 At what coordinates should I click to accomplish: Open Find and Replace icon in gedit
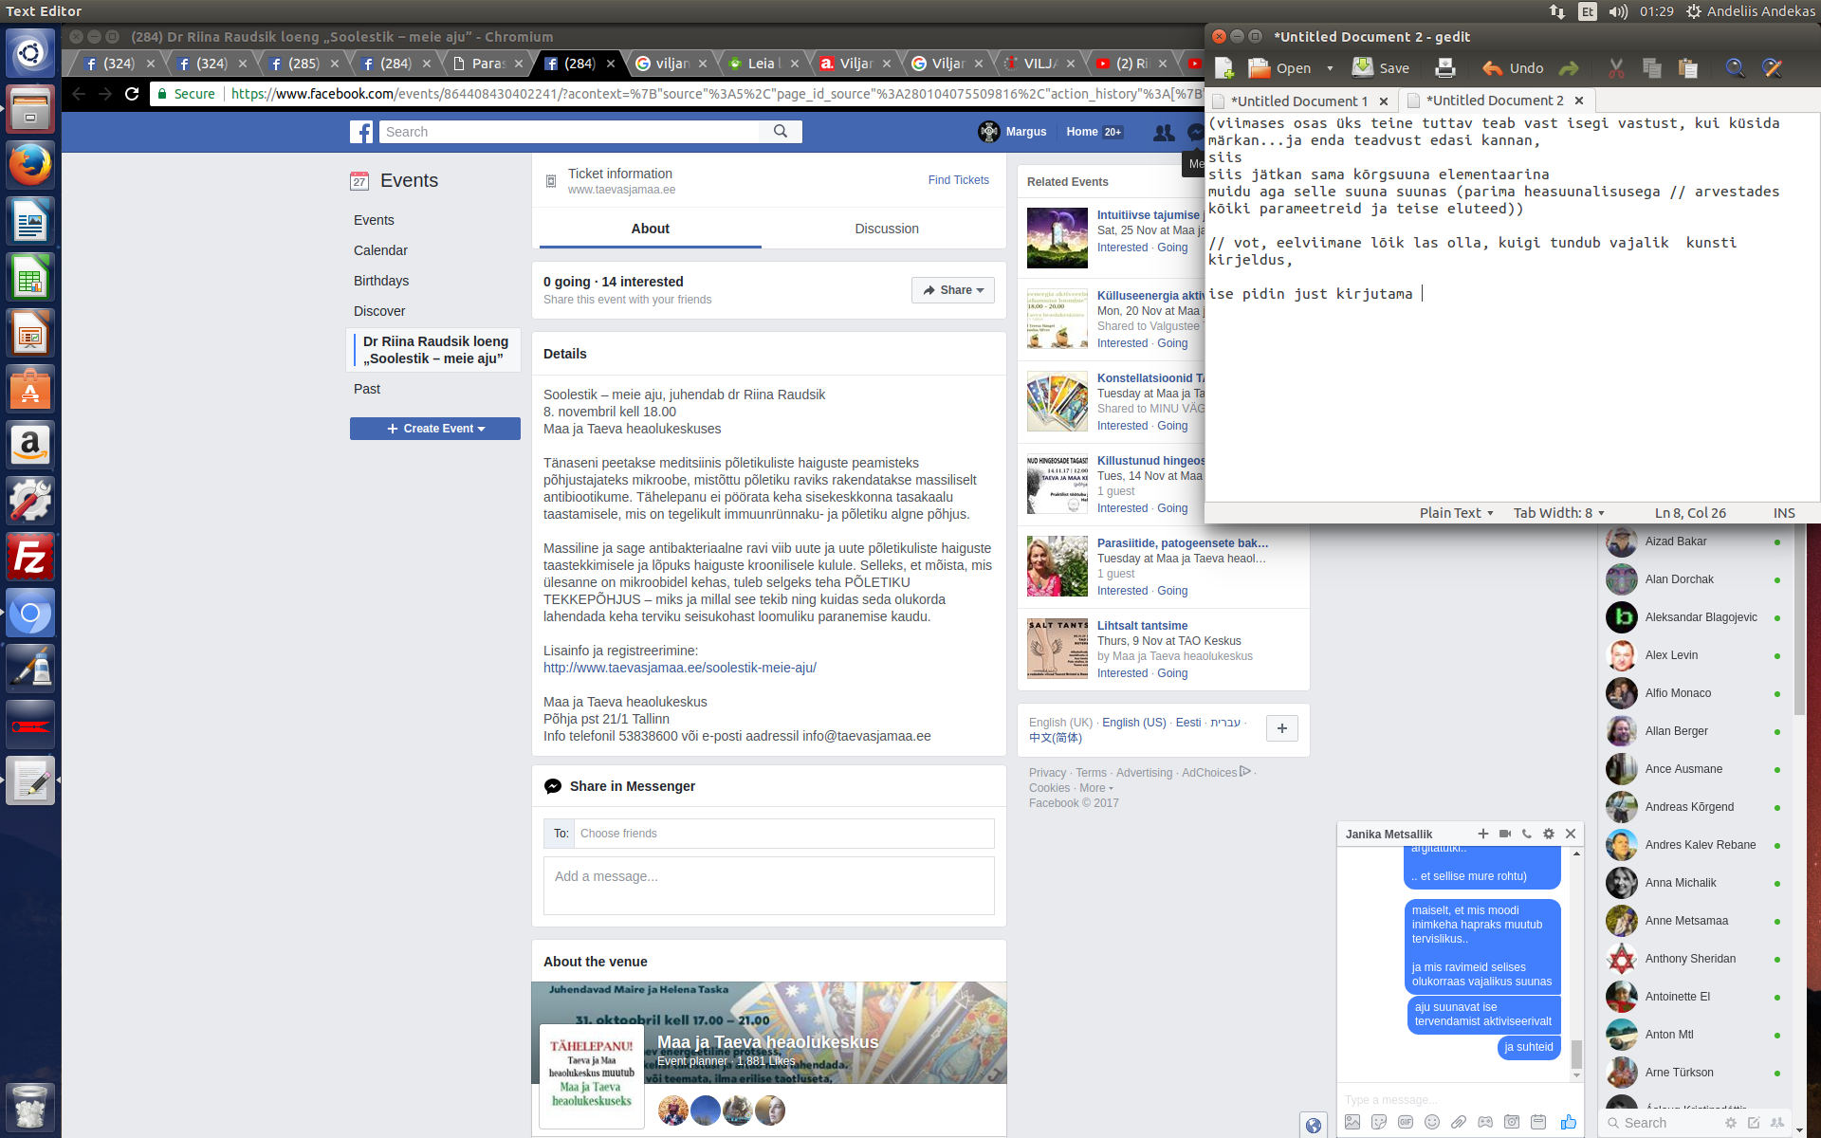[1772, 68]
